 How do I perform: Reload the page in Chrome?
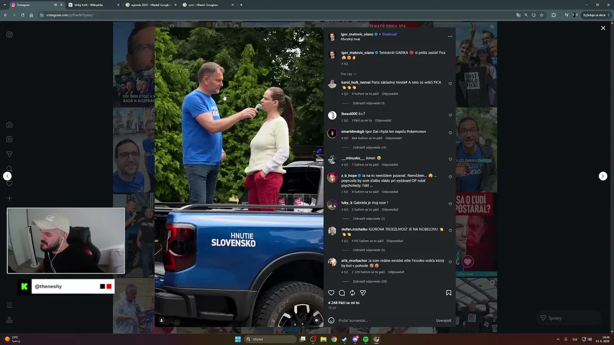(x=23, y=15)
